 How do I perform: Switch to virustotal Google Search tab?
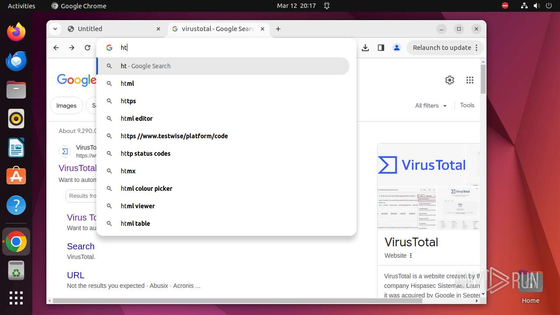[x=218, y=29]
